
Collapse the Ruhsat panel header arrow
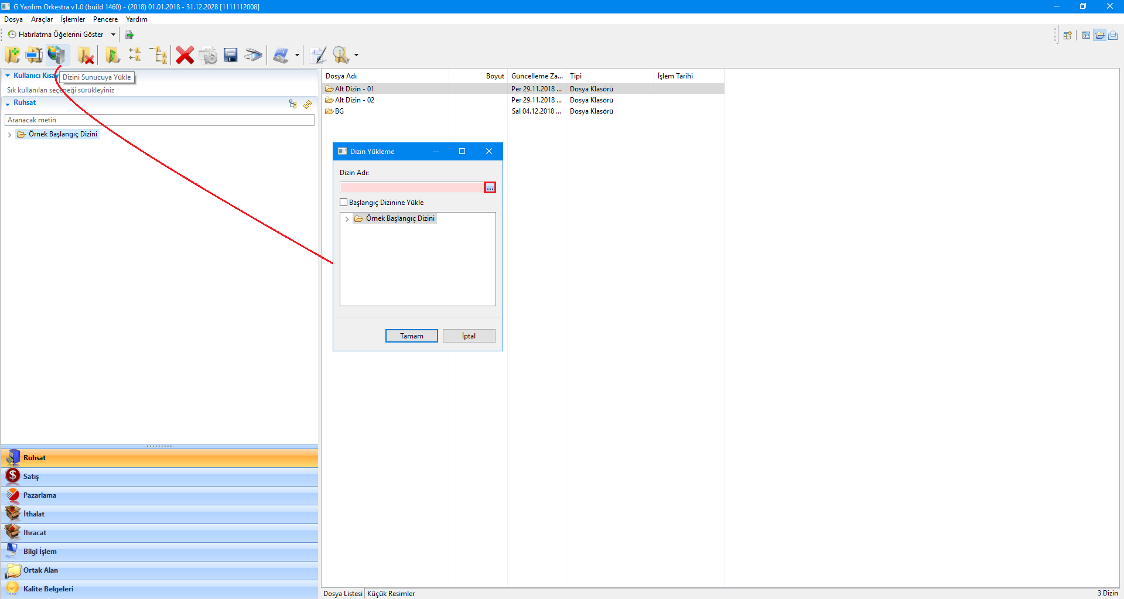point(8,103)
